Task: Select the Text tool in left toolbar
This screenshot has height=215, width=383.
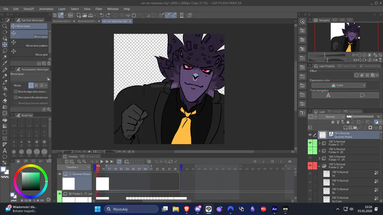Action: 5,151
